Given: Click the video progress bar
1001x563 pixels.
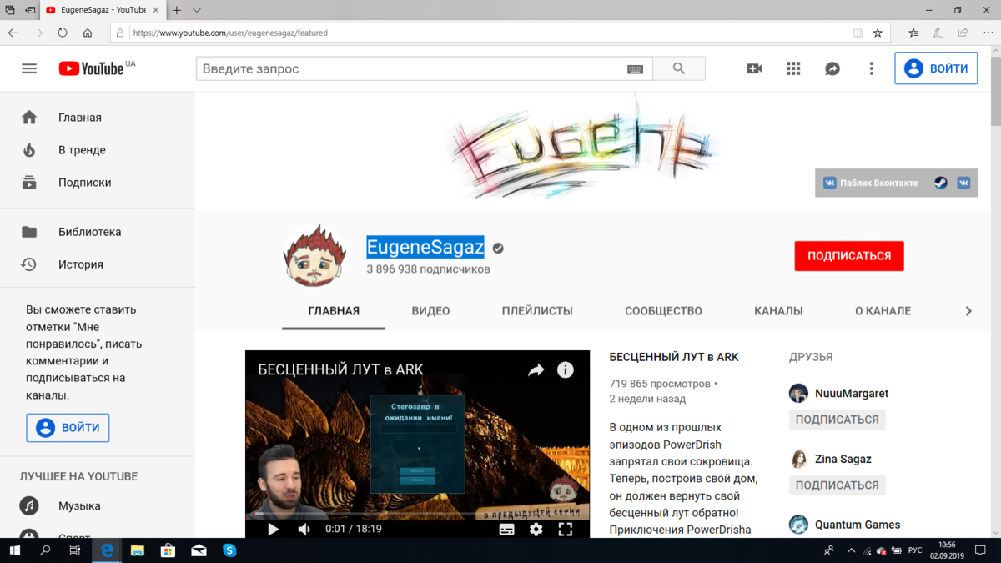Looking at the screenshot, I should point(417,515).
